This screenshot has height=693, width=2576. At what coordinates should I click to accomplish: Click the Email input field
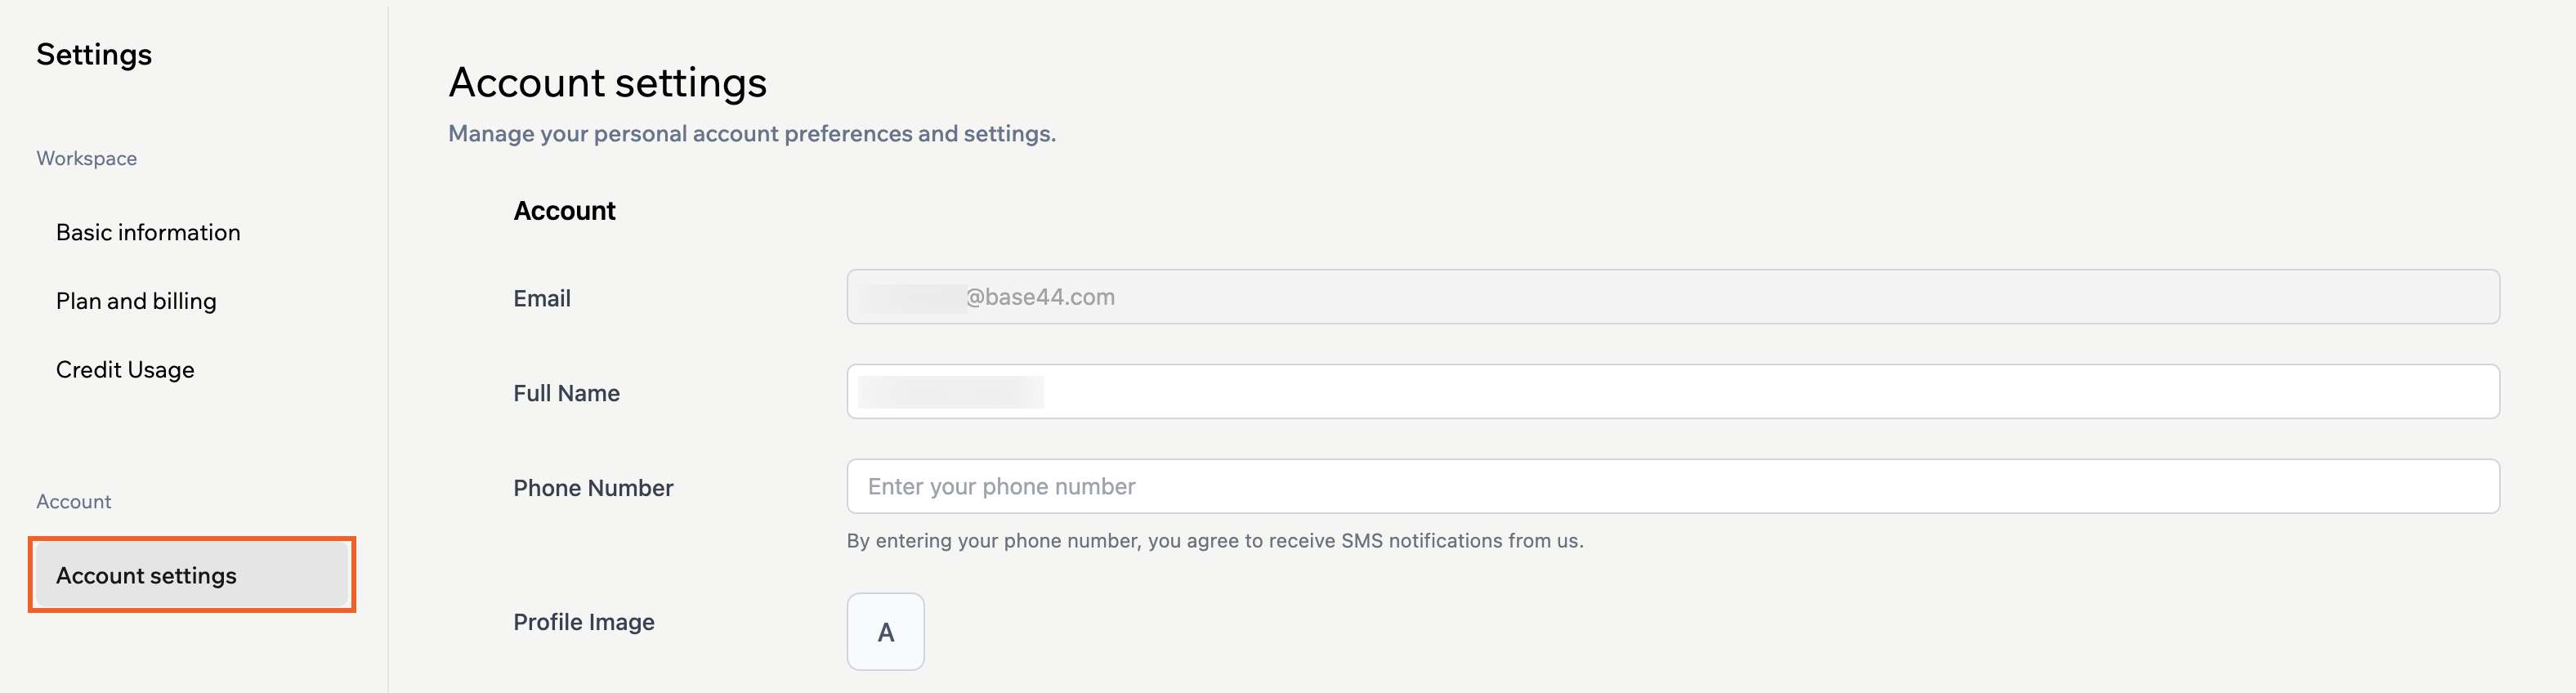pyautogui.click(x=1670, y=297)
